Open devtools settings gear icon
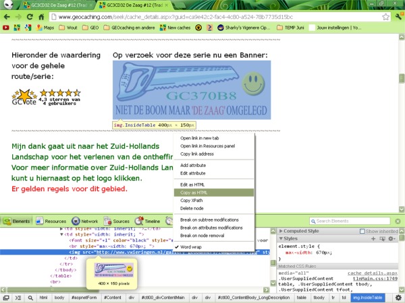405x303 pixels. (398, 298)
